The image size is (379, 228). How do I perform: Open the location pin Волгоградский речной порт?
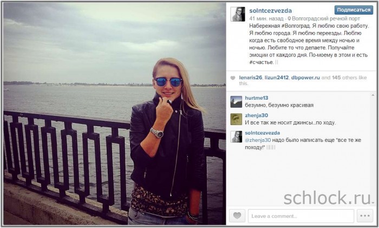[324, 18]
